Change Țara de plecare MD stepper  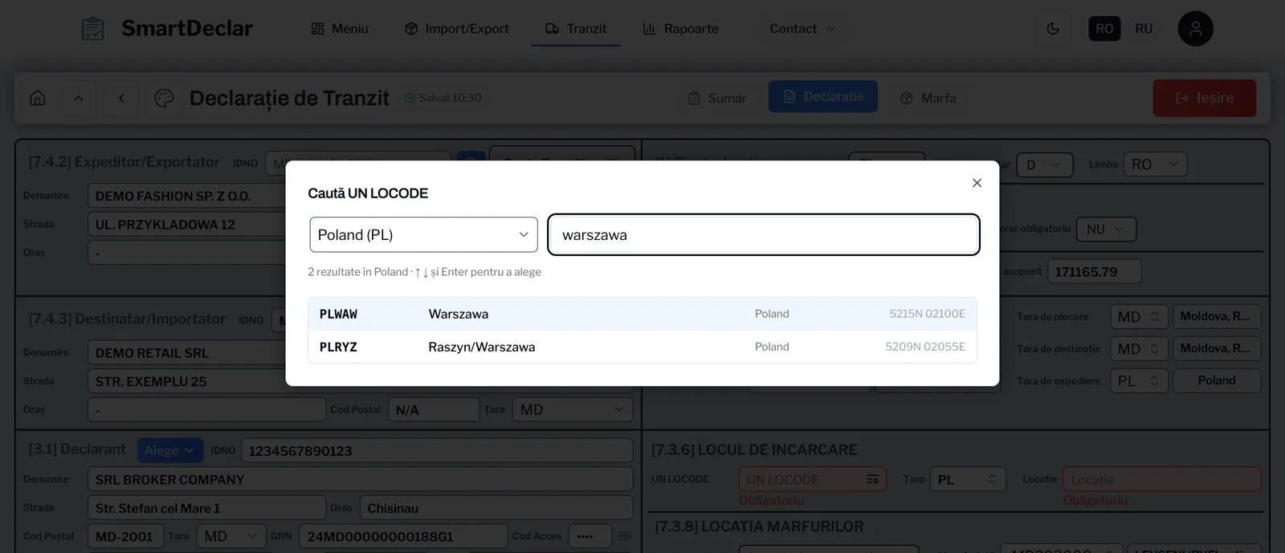click(x=1139, y=316)
